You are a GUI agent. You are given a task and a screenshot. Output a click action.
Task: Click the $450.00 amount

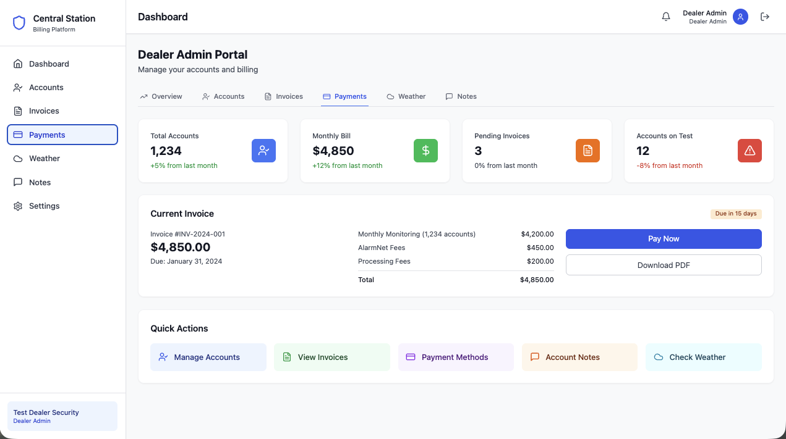coord(540,248)
